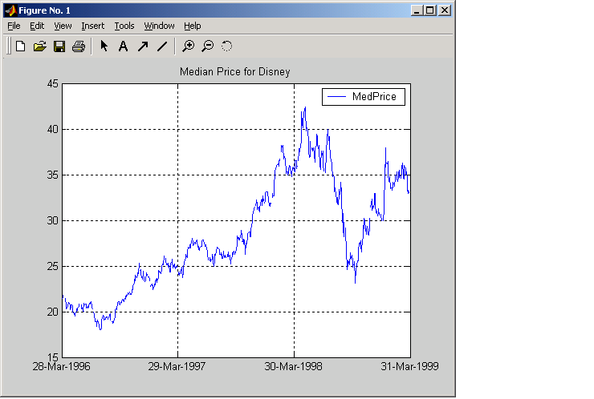594x399 pixels.
Task: Activate the Add Text 'A' tool
Action: (124, 46)
